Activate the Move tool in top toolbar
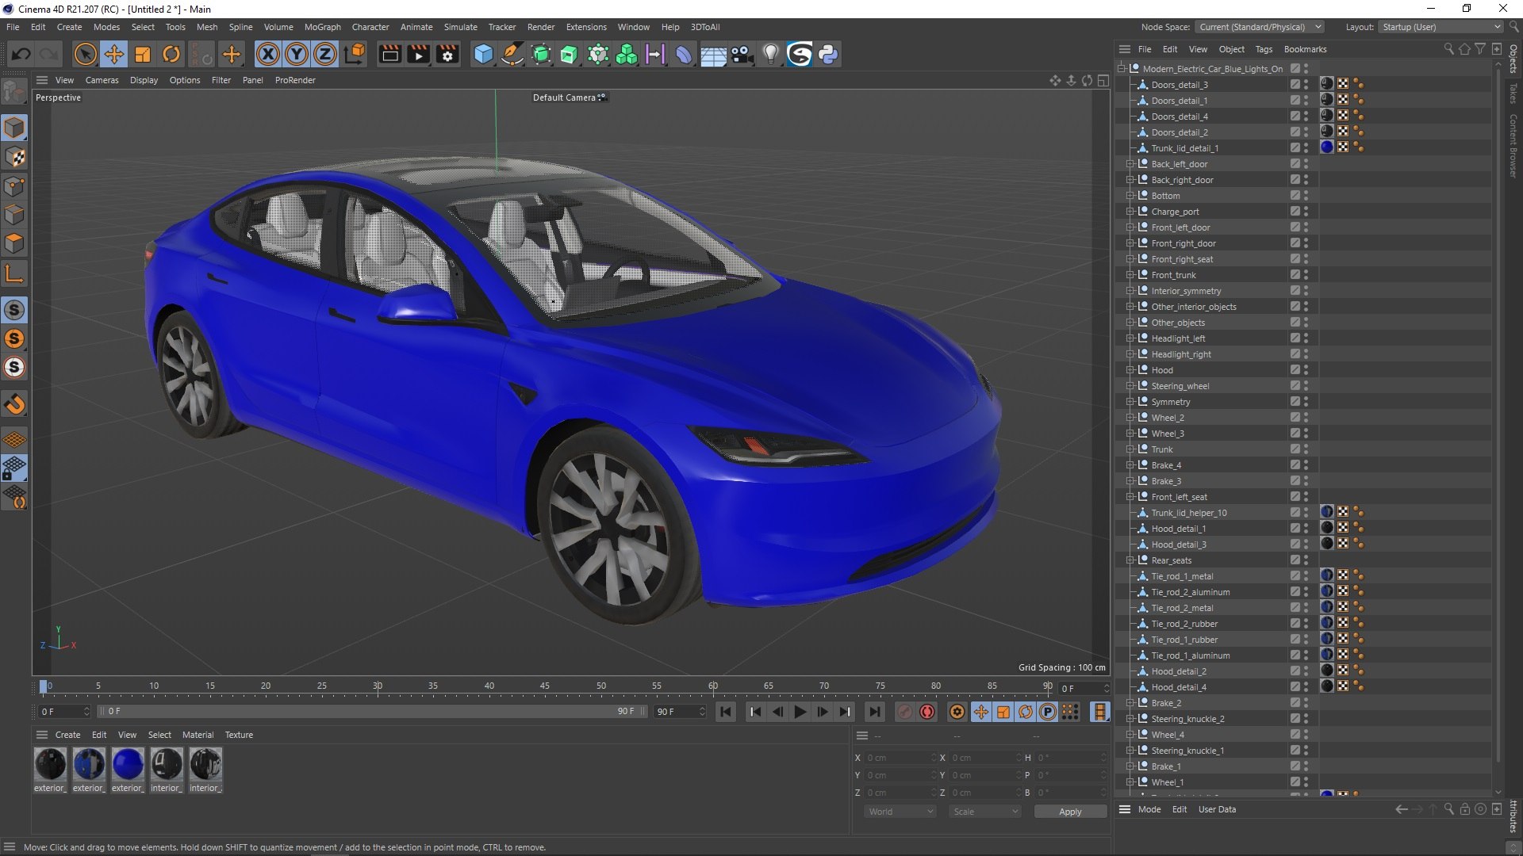 [x=114, y=54]
